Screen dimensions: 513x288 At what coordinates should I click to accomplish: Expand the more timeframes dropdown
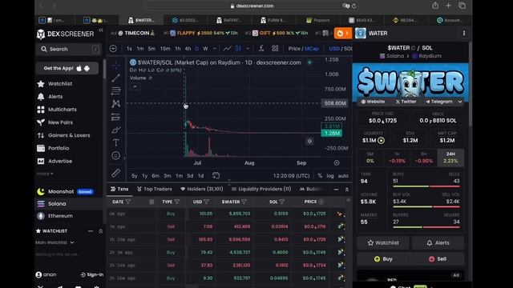click(215, 49)
